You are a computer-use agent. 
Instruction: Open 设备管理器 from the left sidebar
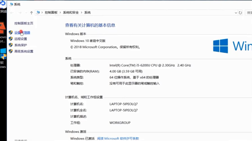[22, 33]
